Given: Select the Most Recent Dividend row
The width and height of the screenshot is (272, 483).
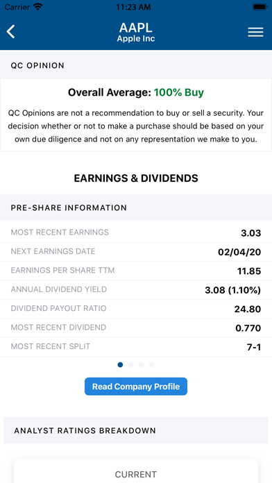Looking at the screenshot, I should tap(136, 328).
